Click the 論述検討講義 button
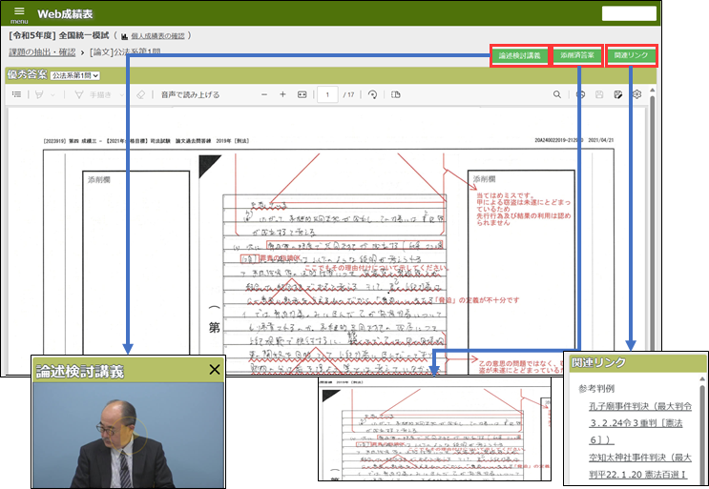709x489 pixels. pos(519,55)
